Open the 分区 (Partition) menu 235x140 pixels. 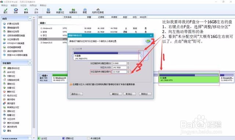pos(23,5)
